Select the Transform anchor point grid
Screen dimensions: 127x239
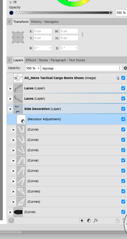[18, 37]
